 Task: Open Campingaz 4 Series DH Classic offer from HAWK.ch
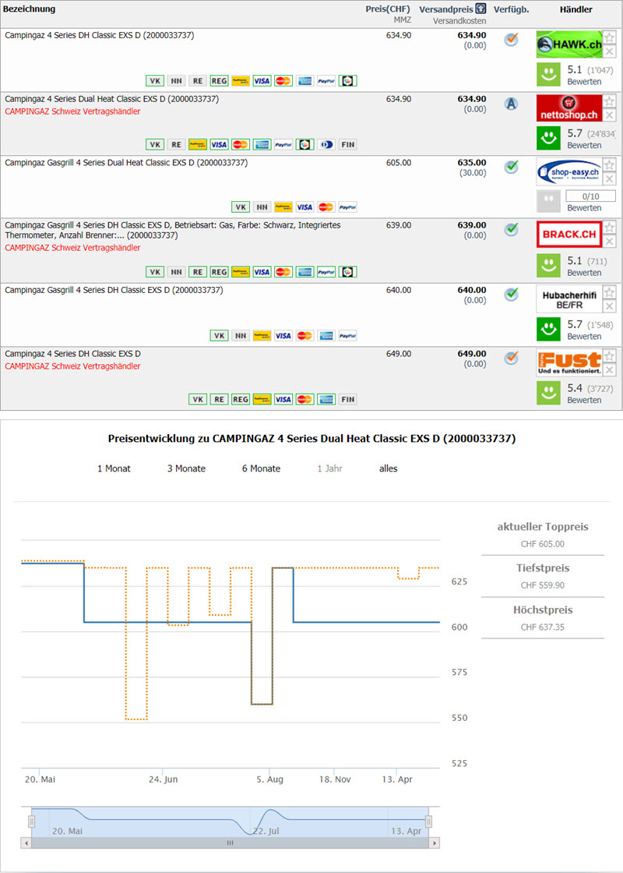(x=100, y=35)
